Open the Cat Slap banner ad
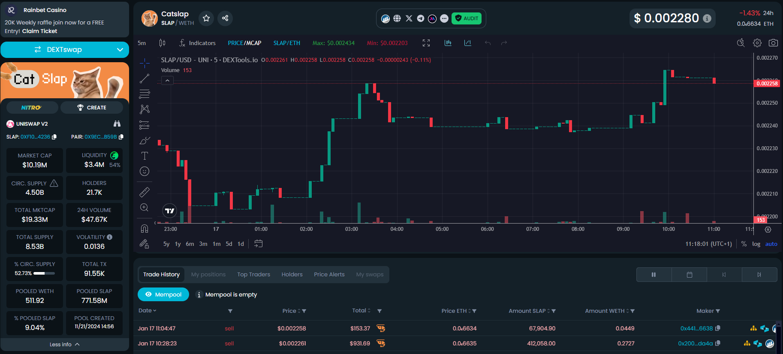This screenshot has width=783, height=354. click(65, 80)
